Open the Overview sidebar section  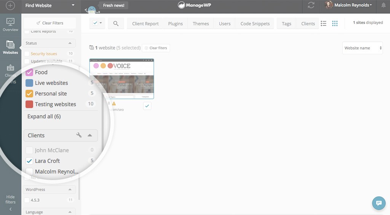[10, 25]
